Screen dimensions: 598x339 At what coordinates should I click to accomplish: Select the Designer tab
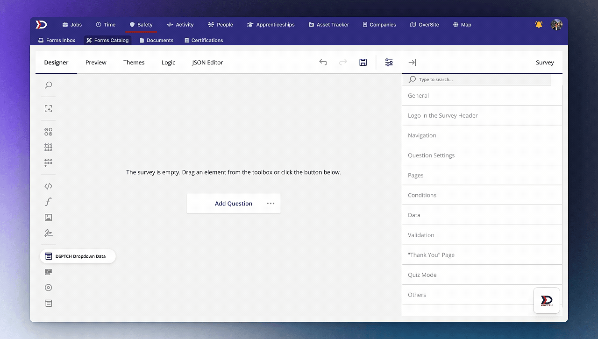click(x=56, y=62)
